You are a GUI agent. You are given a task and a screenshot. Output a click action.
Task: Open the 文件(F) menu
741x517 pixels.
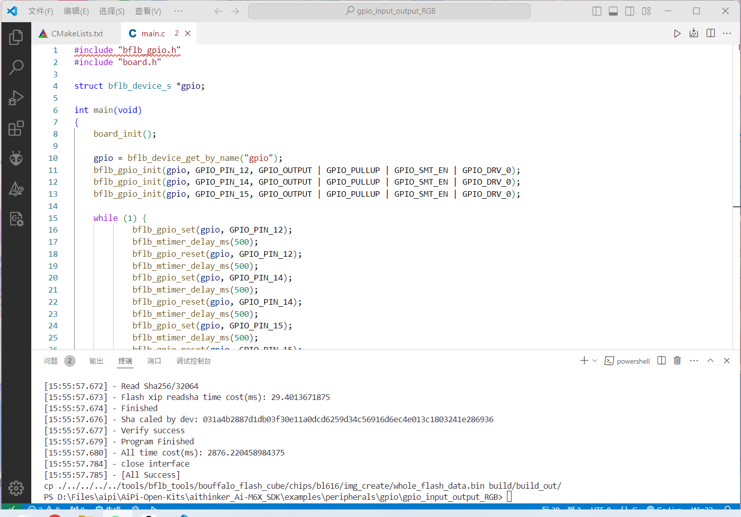coord(41,11)
